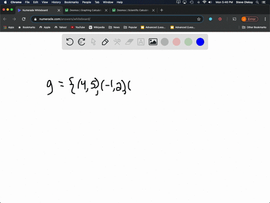Viewport: 270px width, 203px height.
Task: Click the profile Error button
Action: click(250, 19)
